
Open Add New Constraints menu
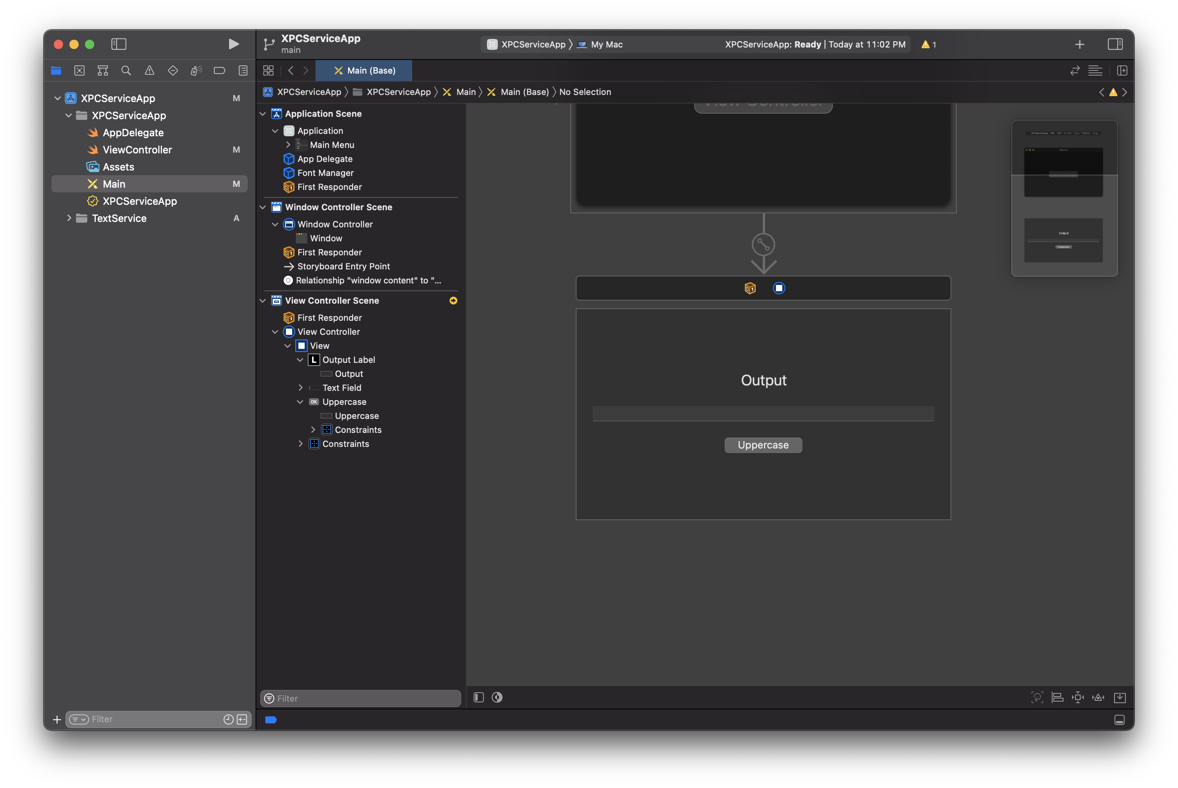pyautogui.click(x=1077, y=698)
